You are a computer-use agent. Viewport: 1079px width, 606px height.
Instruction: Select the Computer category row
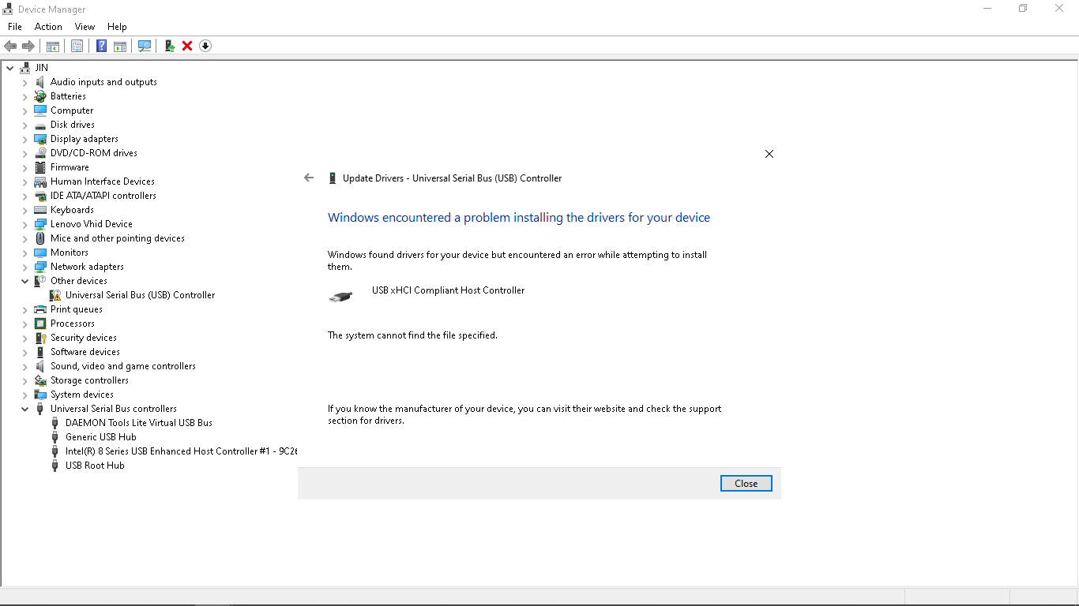(x=72, y=110)
